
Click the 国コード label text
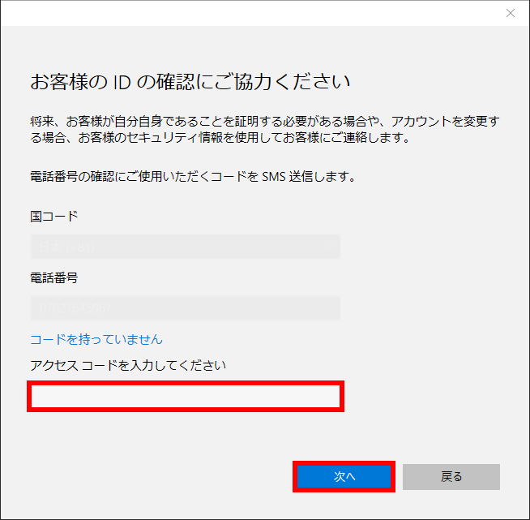pos(54,217)
